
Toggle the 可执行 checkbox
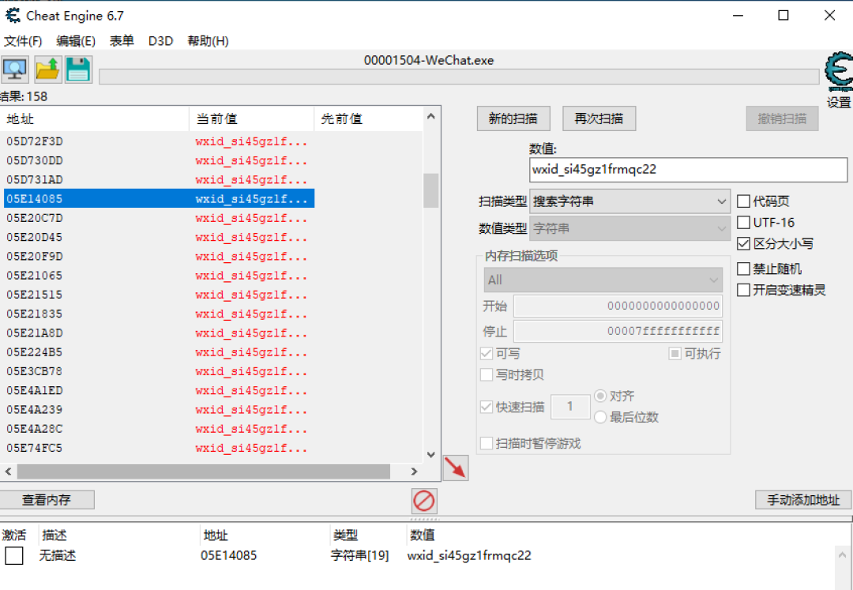[675, 354]
